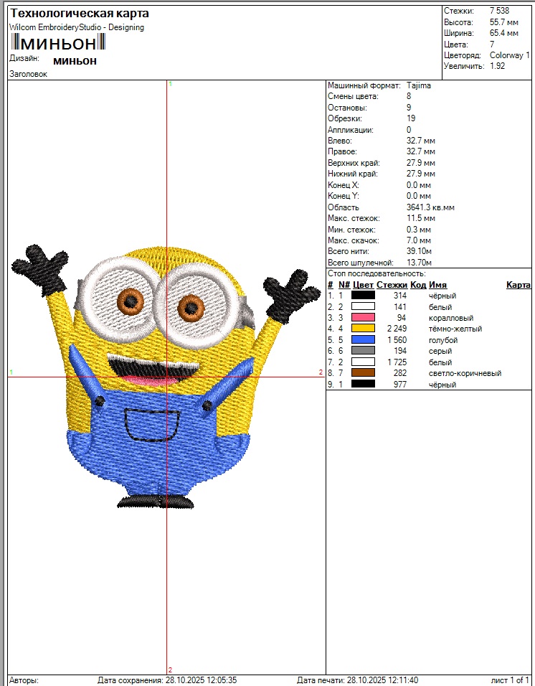Click the 'Код' column header
The image size is (535, 686).
click(418, 285)
